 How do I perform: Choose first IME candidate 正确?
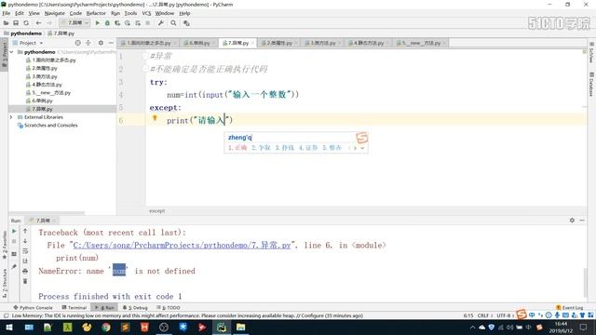237,148
